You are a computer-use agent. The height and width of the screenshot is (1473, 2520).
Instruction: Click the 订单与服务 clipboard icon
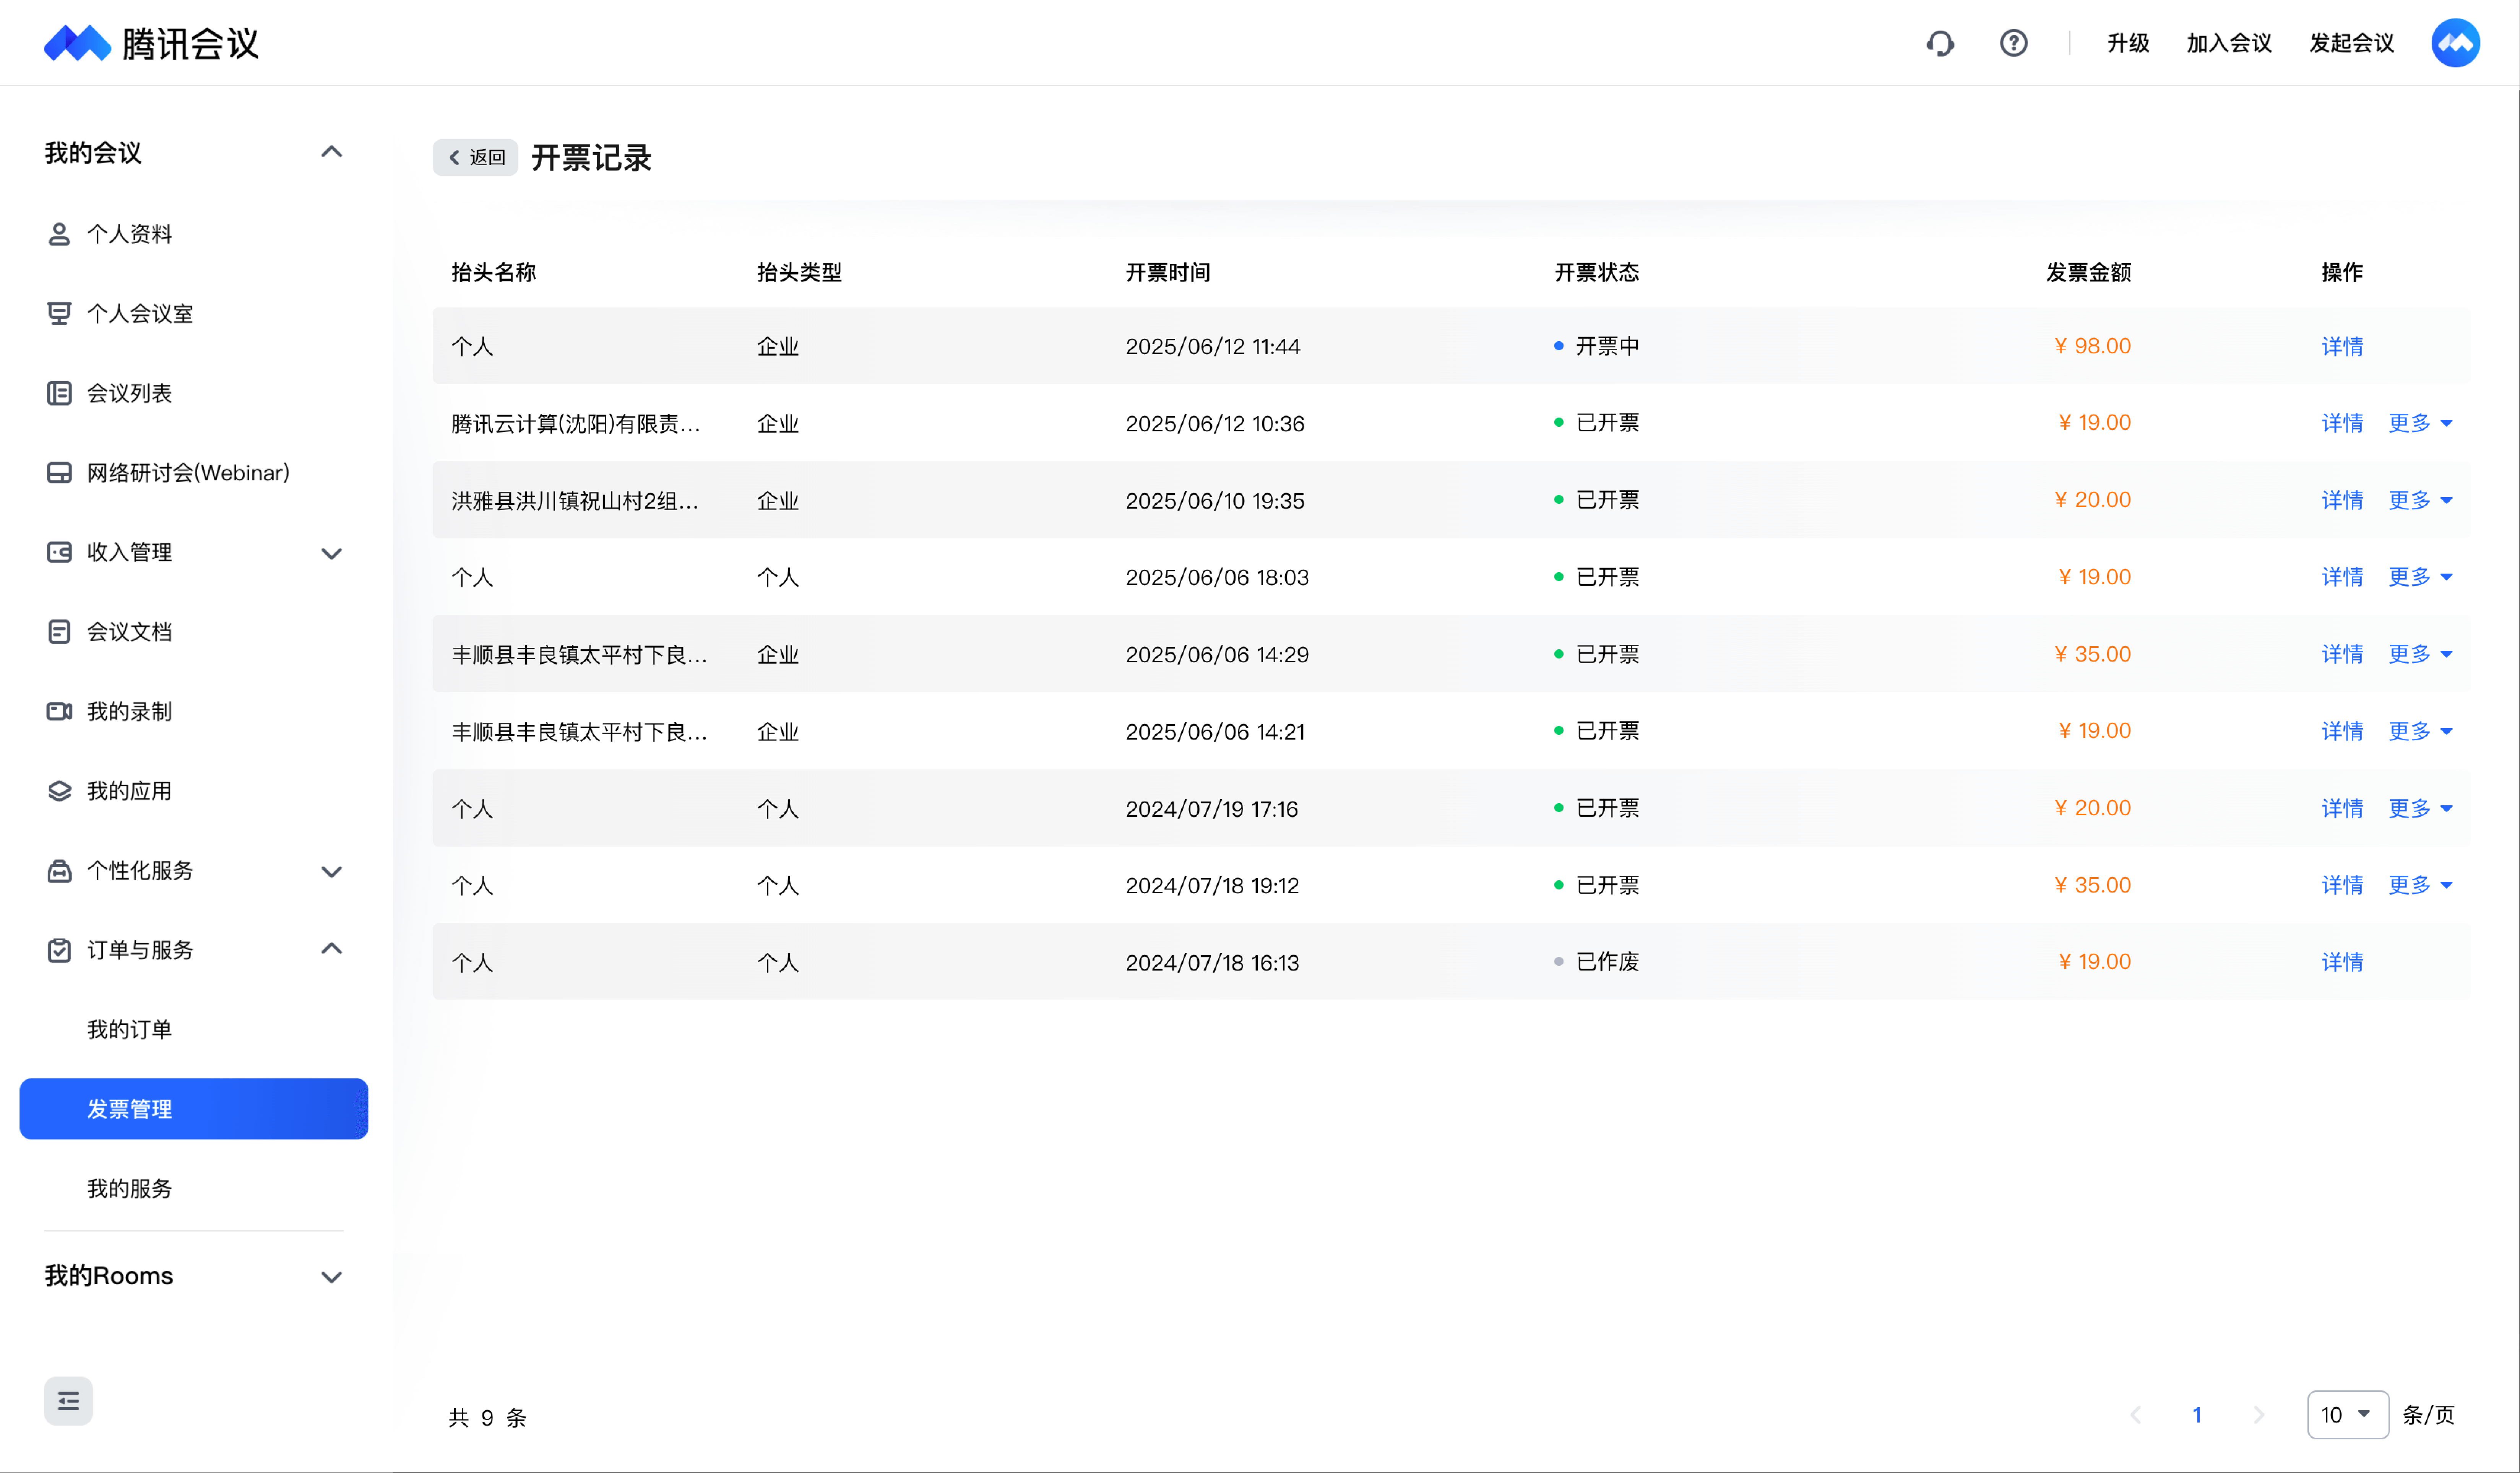59,950
